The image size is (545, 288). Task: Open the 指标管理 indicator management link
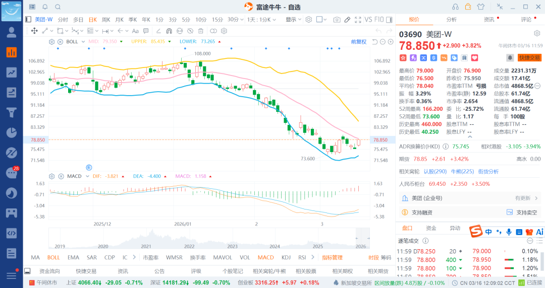point(332,257)
